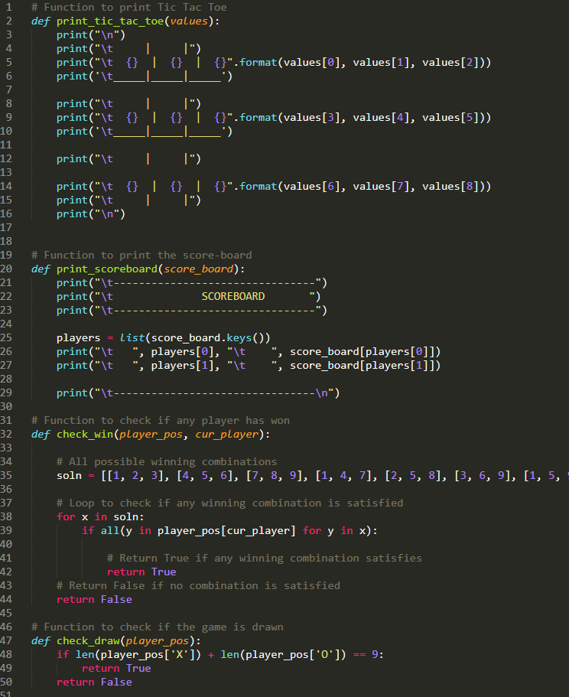Image resolution: width=569 pixels, height=697 pixels.
Task: Click the comment "# Function to check if any player has won"
Action: [x=161, y=421]
